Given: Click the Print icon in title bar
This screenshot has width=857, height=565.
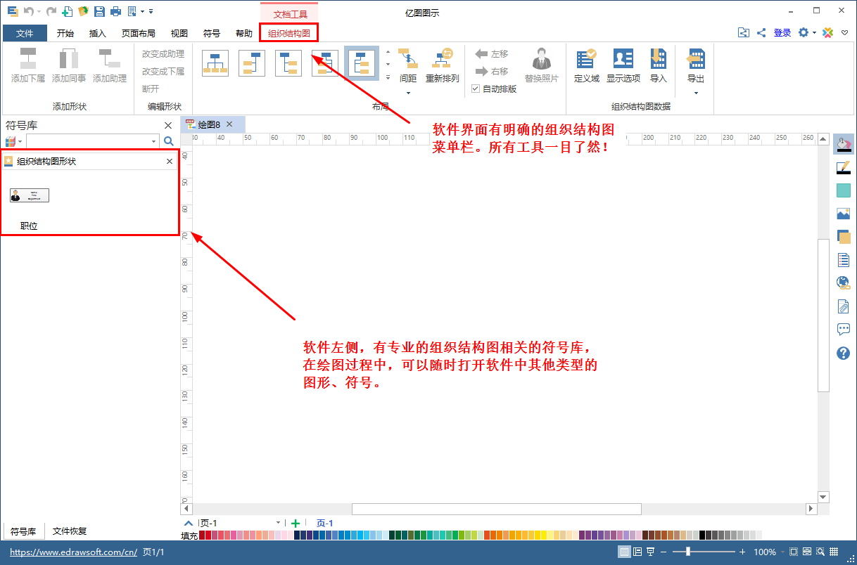Looking at the screenshot, I should (x=115, y=11).
